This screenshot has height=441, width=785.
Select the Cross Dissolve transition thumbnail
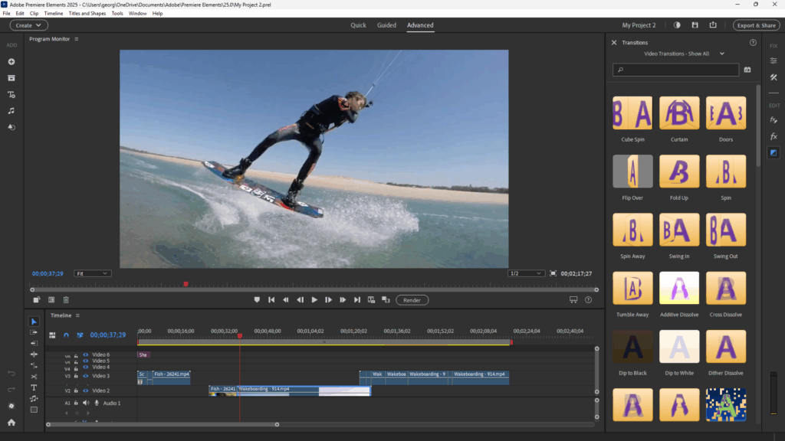pos(725,289)
